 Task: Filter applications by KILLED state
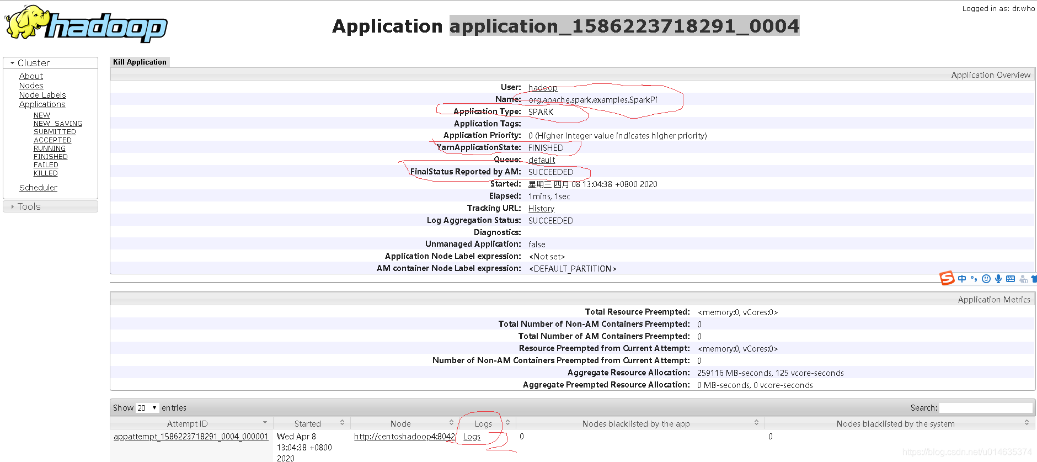coord(45,173)
